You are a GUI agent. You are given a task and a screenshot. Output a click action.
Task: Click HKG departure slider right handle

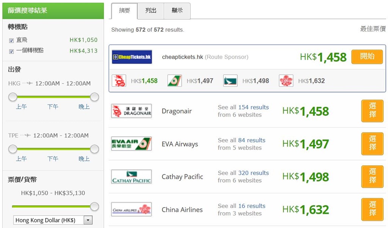(x=94, y=97)
